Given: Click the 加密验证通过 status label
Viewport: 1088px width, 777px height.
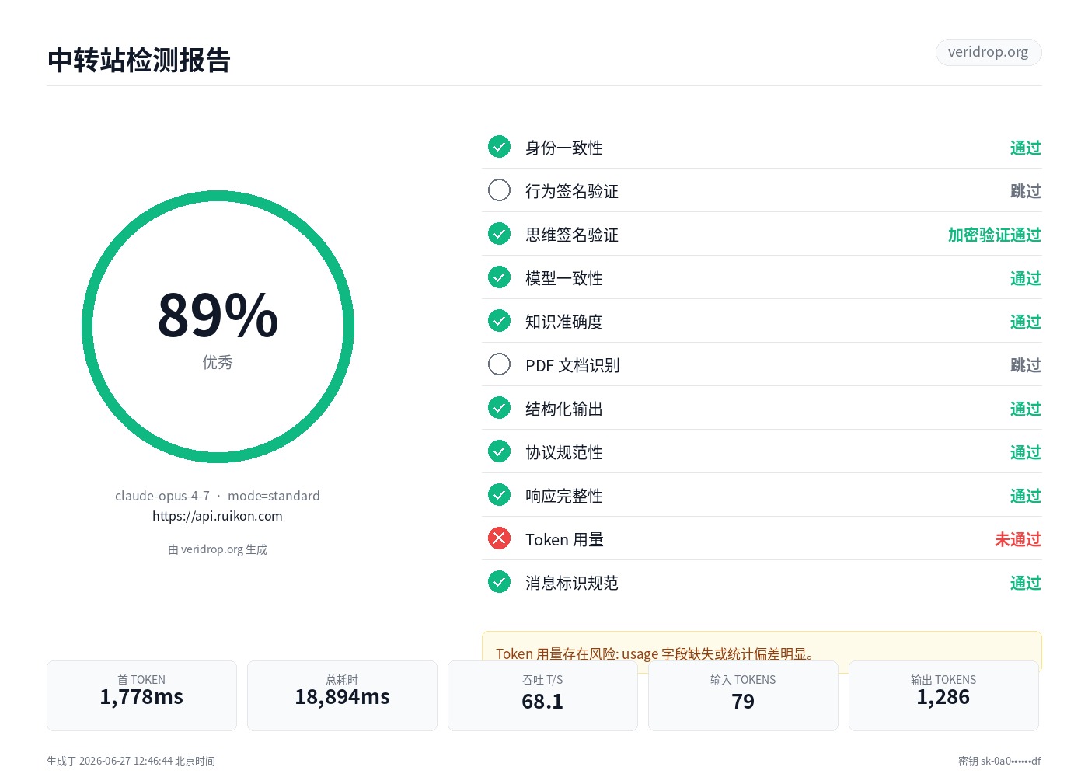Looking at the screenshot, I should [995, 235].
